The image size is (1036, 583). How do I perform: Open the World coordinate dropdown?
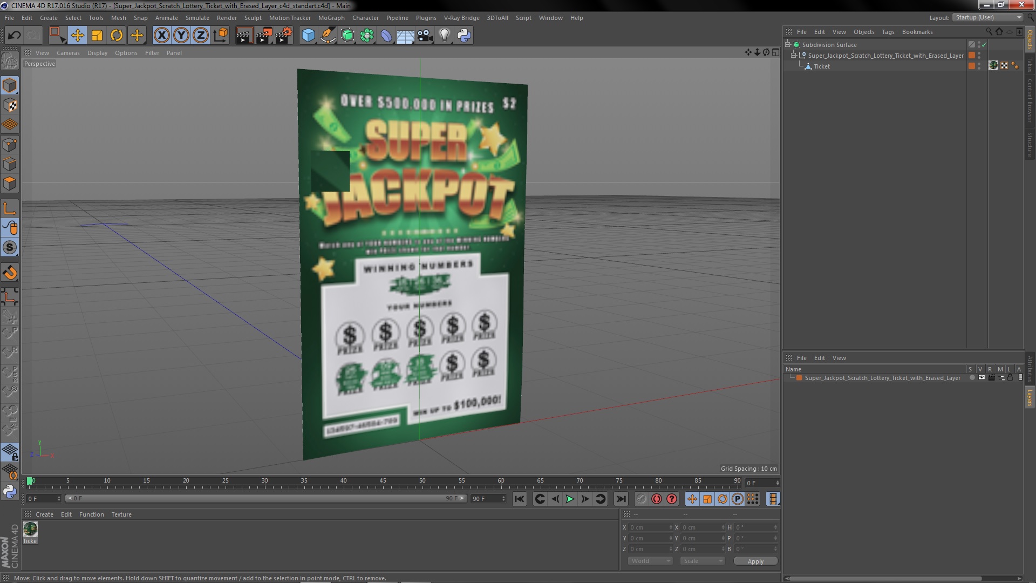[650, 561]
